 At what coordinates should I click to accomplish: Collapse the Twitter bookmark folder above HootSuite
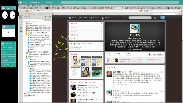pyautogui.click(x=25, y=58)
